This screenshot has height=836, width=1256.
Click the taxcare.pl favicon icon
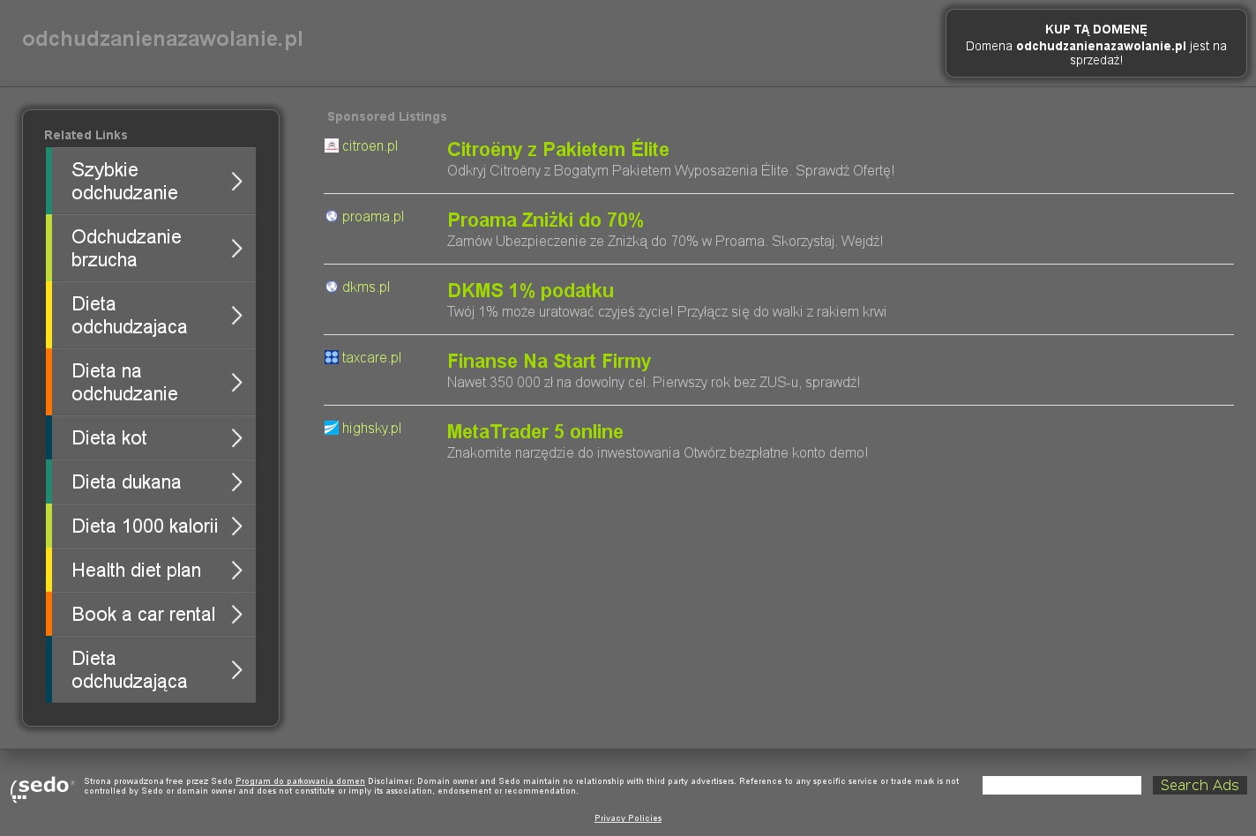point(332,357)
